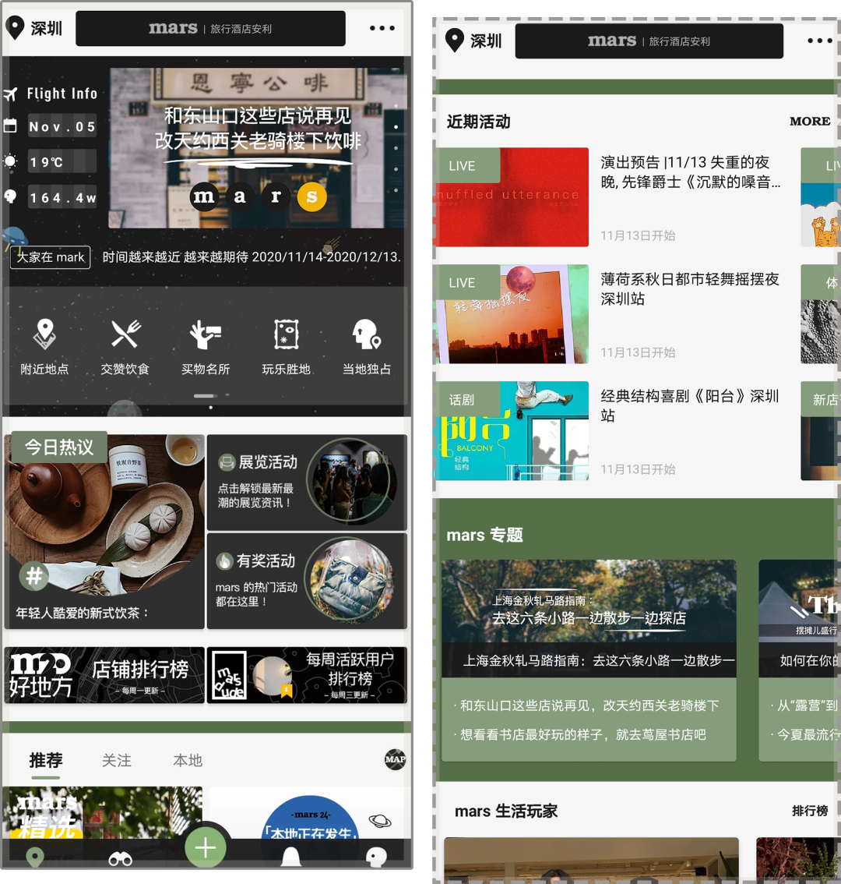This screenshot has height=884, width=841.
Task: Open 演出预告 11/13 失重的夜晚 title
Action: point(691,172)
